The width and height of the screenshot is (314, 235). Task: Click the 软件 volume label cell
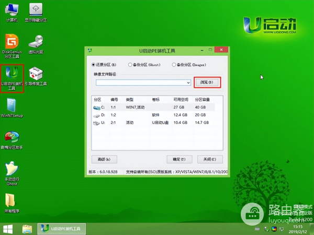click(156, 115)
